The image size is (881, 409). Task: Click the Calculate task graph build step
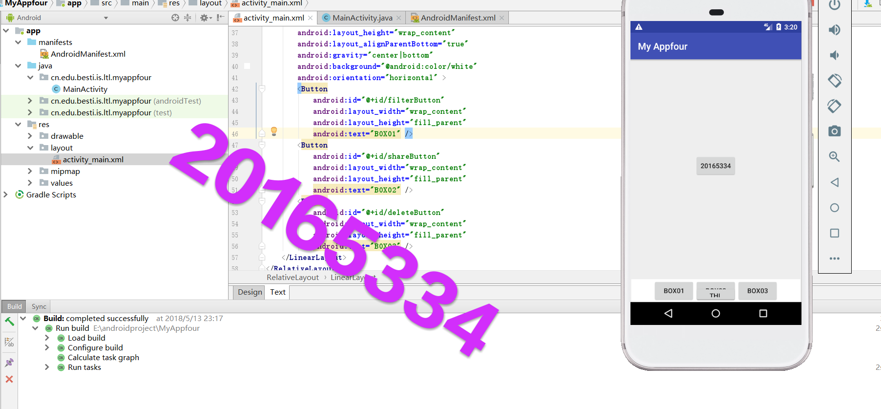click(104, 357)
